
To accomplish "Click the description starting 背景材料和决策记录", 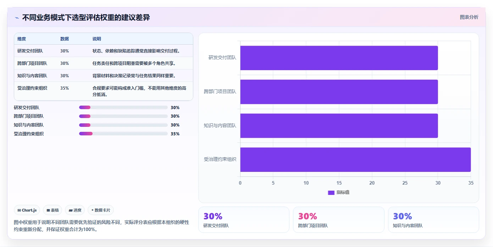I will 134,76.
